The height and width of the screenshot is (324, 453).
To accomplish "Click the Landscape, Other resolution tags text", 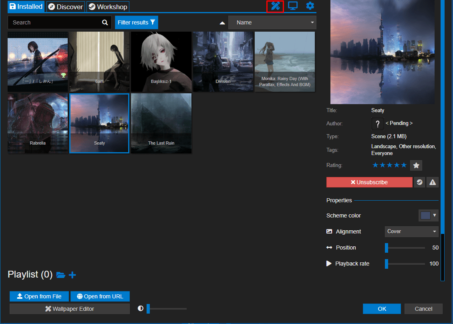I will coord(403,150).
